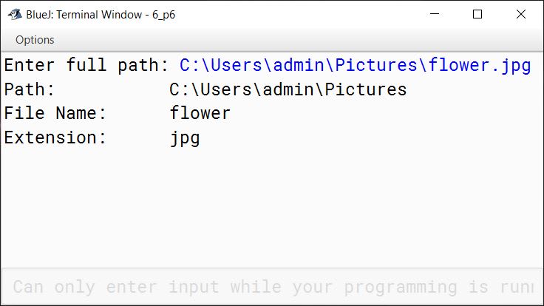Viewport: 544px width, 306px height.
Task: Click the greyed-out input field at bottom
Action: 272,287
